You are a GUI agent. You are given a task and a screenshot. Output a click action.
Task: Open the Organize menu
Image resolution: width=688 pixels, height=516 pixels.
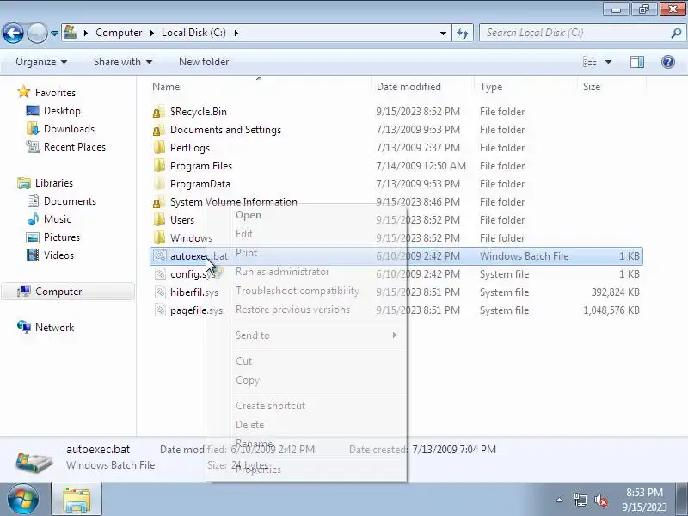41,62
